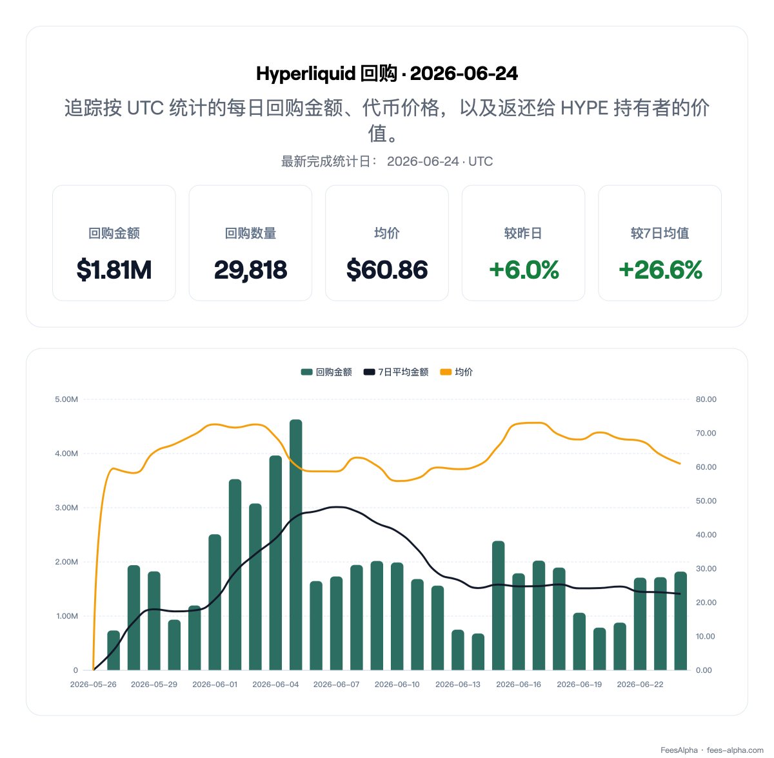Image resolution: width=774 pixels, height=758 pixels.
Task: Toggle the 回购金额 legend series
Action: (x=326, y=372)
